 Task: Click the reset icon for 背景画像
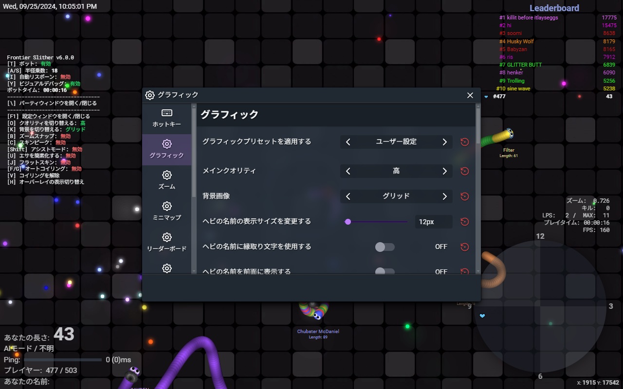tap(464, 196)
